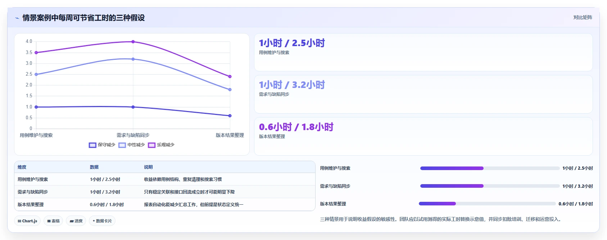This screenshot has height=240, width=607.
Task: Select the 乐观 peak point at 4.0
Action: (133, 42)
